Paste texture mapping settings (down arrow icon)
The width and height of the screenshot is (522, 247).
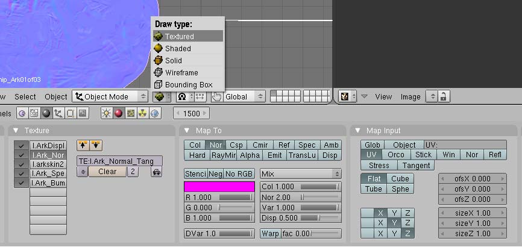click(x=96, y=145)
